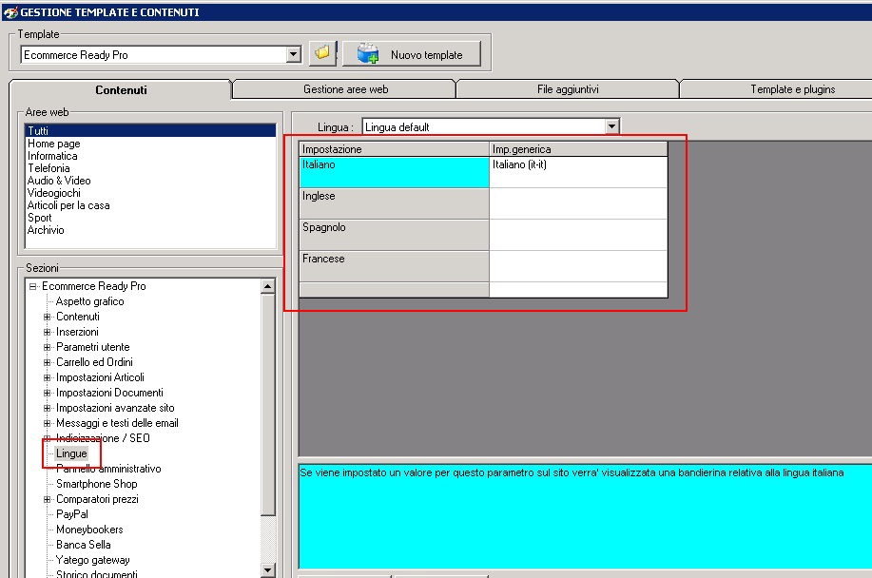
Task: Open the Template e plugins tab
Action: [x=792, y=89]
